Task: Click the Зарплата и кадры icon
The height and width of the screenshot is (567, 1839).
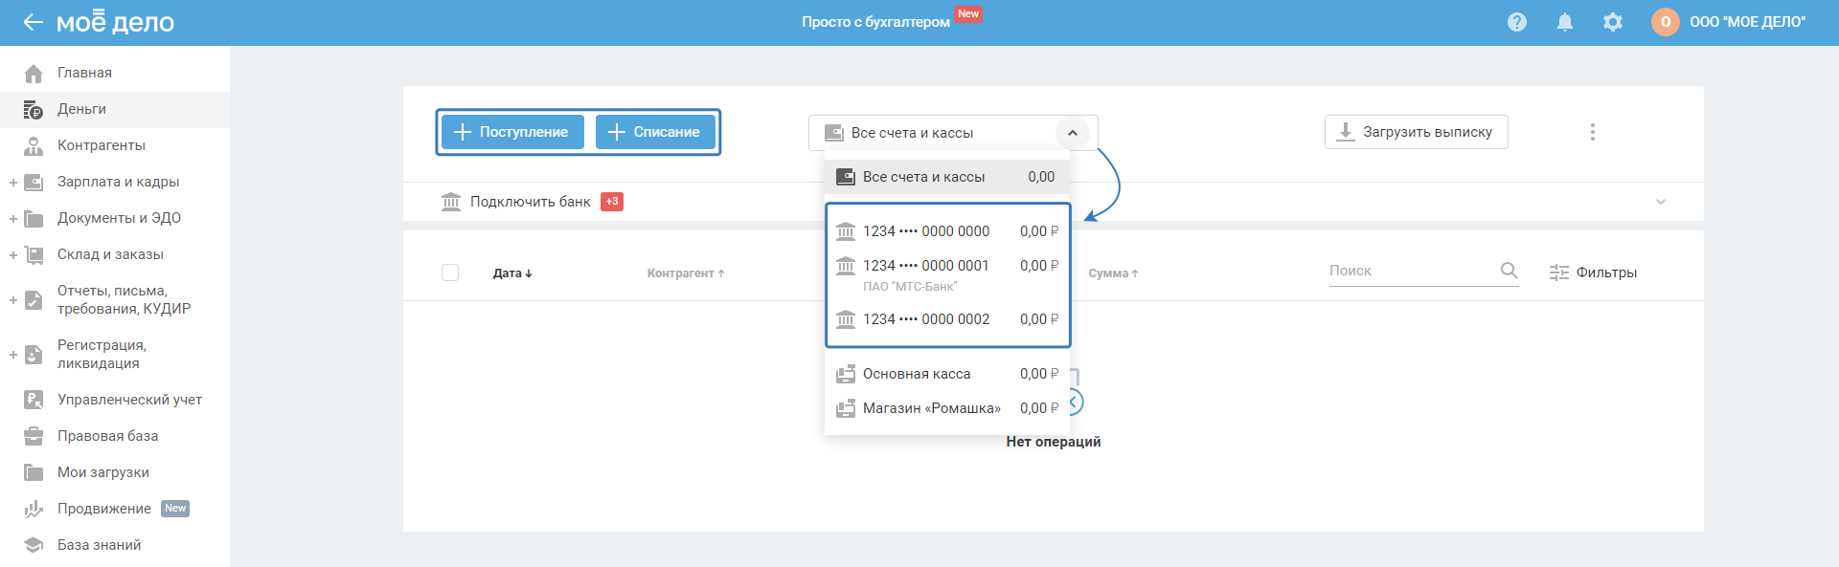Action: coord(34,182)
